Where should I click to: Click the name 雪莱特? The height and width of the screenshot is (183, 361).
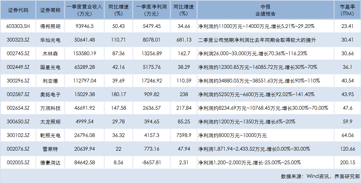point(50,149)
